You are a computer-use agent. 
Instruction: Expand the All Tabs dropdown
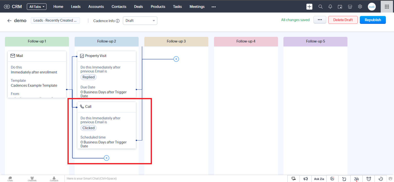(36, 7)
